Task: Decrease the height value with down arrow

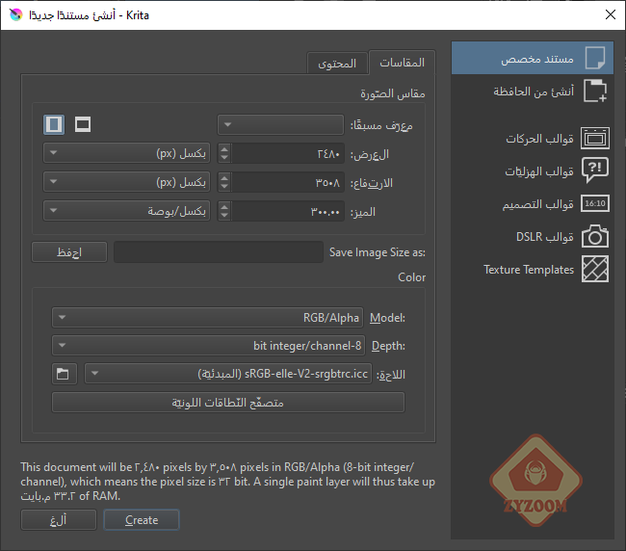Action: [224, 187]
